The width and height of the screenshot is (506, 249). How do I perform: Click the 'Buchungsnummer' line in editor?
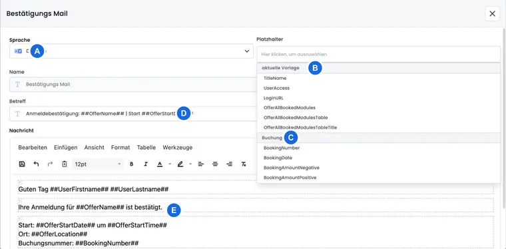(x=79, y=243)
